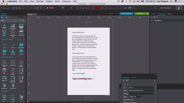The height and width of the screenshot is (103, 184).
Task: Select the Check Box widget
Action: tap(13, 63)
